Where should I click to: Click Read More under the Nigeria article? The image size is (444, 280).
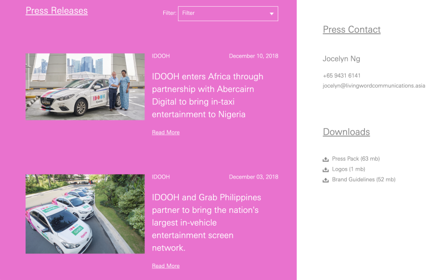pos(165,133)
